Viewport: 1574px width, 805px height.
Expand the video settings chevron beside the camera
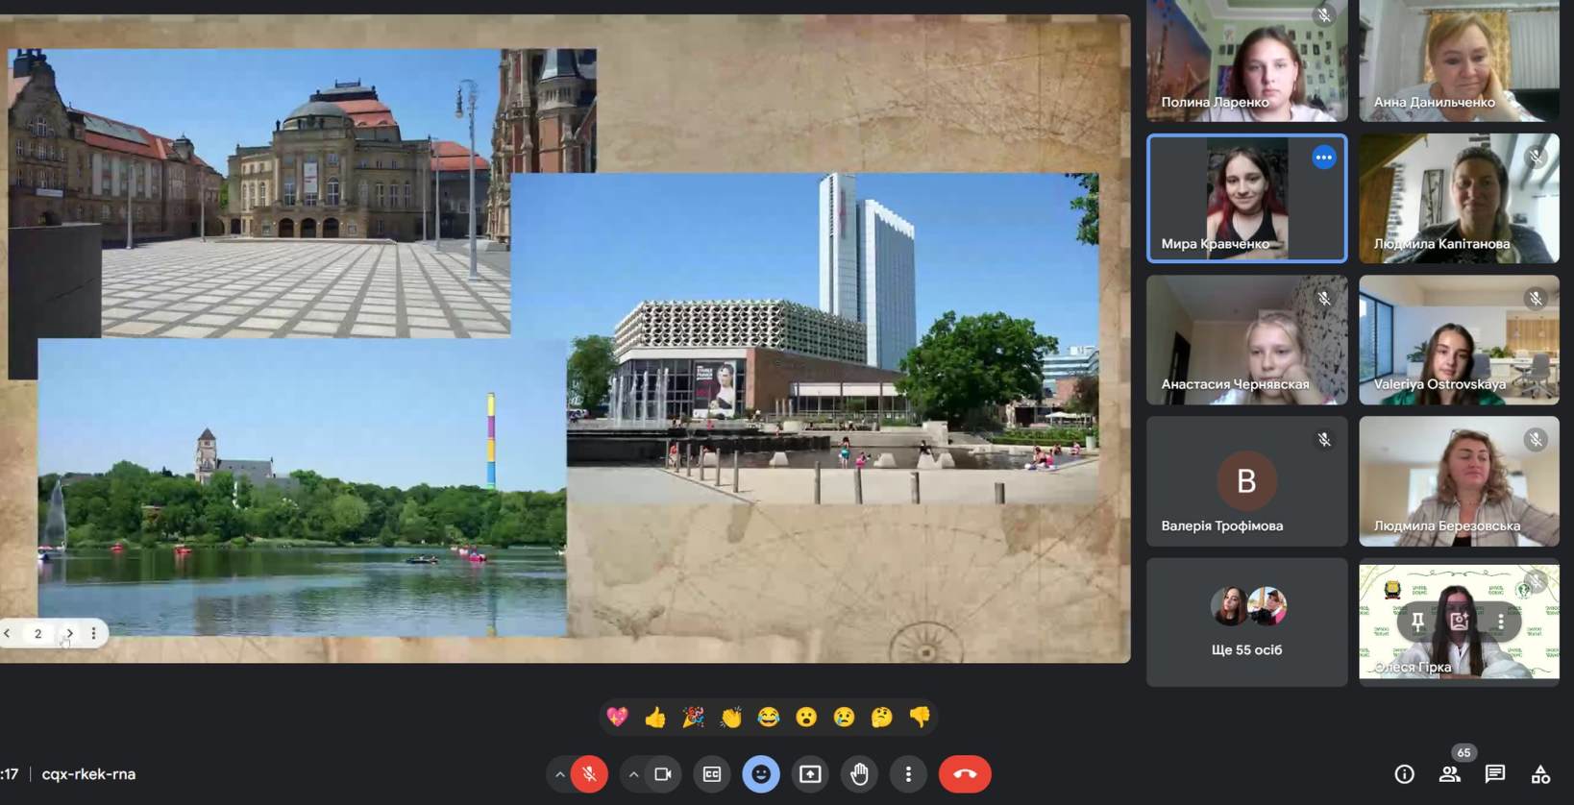633,774
